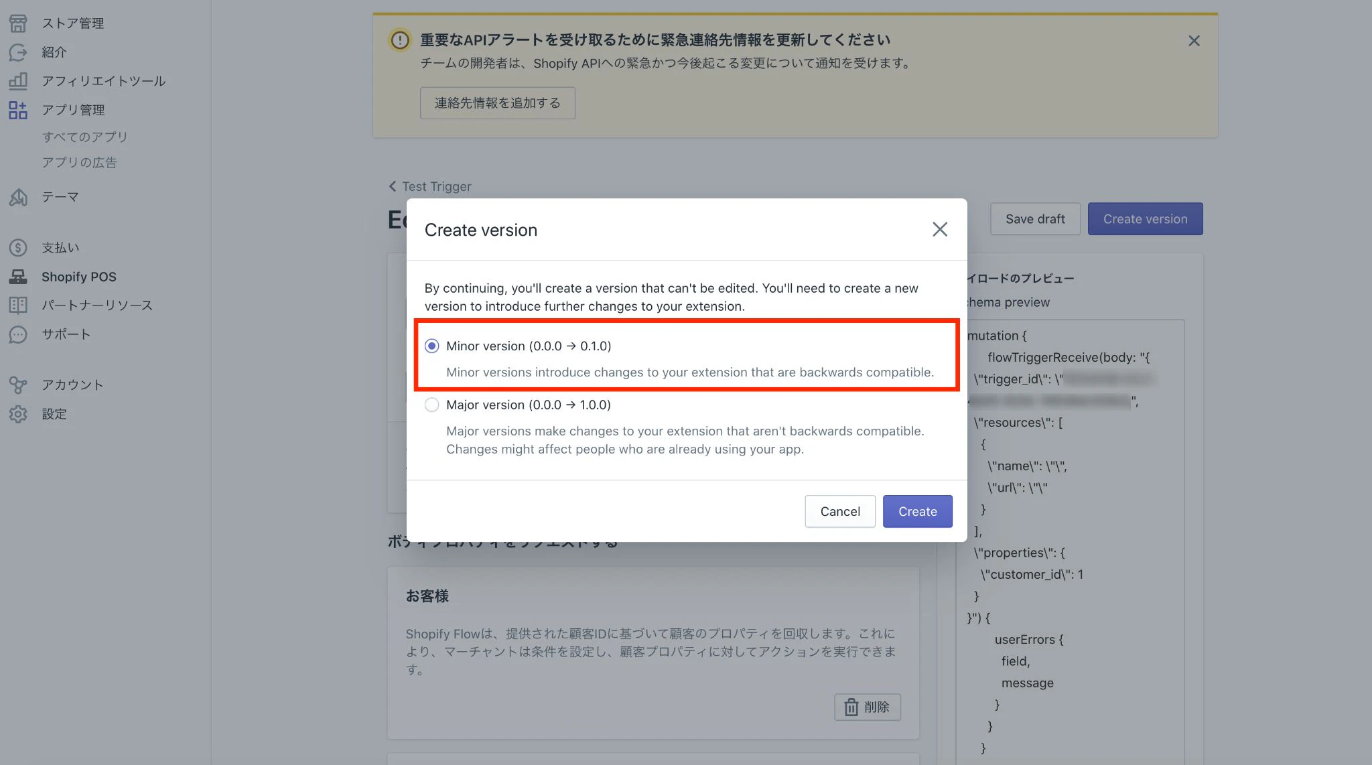Open サポート in the sidebar
This screenshot has width=1372, height=765.
click(66, 334)
